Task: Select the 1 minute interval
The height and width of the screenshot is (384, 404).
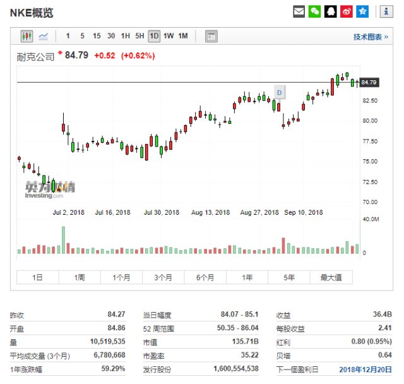Action: click(x=68, y=36)
